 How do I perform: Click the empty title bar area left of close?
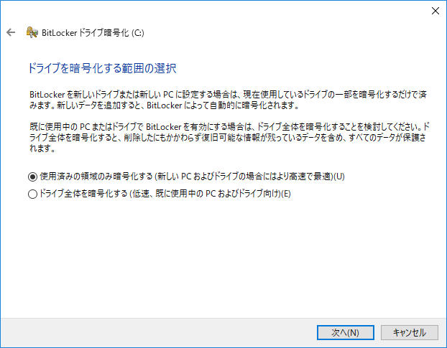pos(216,10)
